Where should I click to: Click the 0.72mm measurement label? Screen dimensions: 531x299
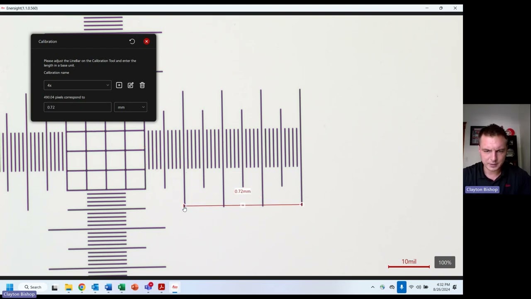[x=243, y=191]
